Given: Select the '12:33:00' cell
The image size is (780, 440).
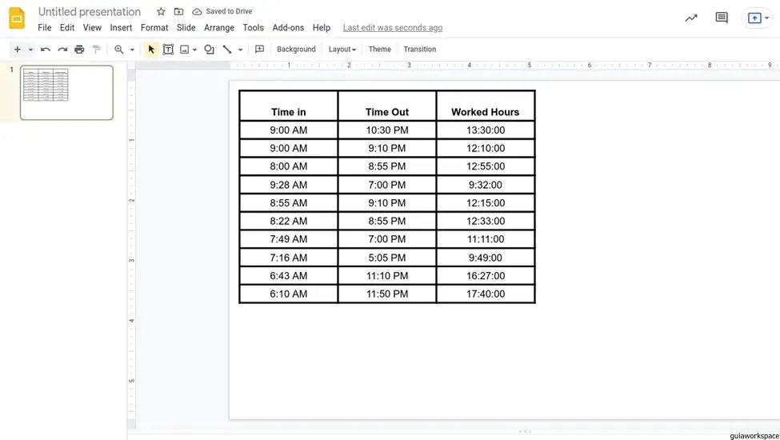Looking at the screenshot, I should pos(486,222).
